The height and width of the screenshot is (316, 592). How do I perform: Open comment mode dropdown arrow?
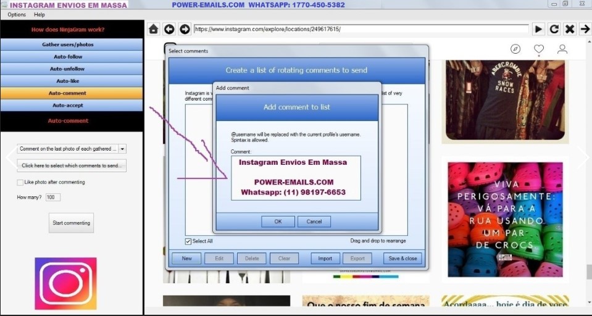click(122, 149)
